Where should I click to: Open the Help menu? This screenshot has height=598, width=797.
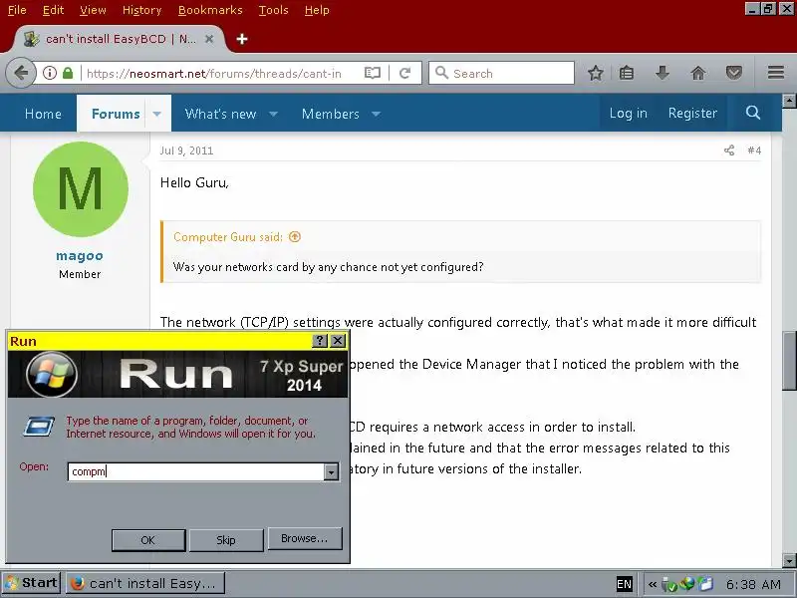click(317, 10)
